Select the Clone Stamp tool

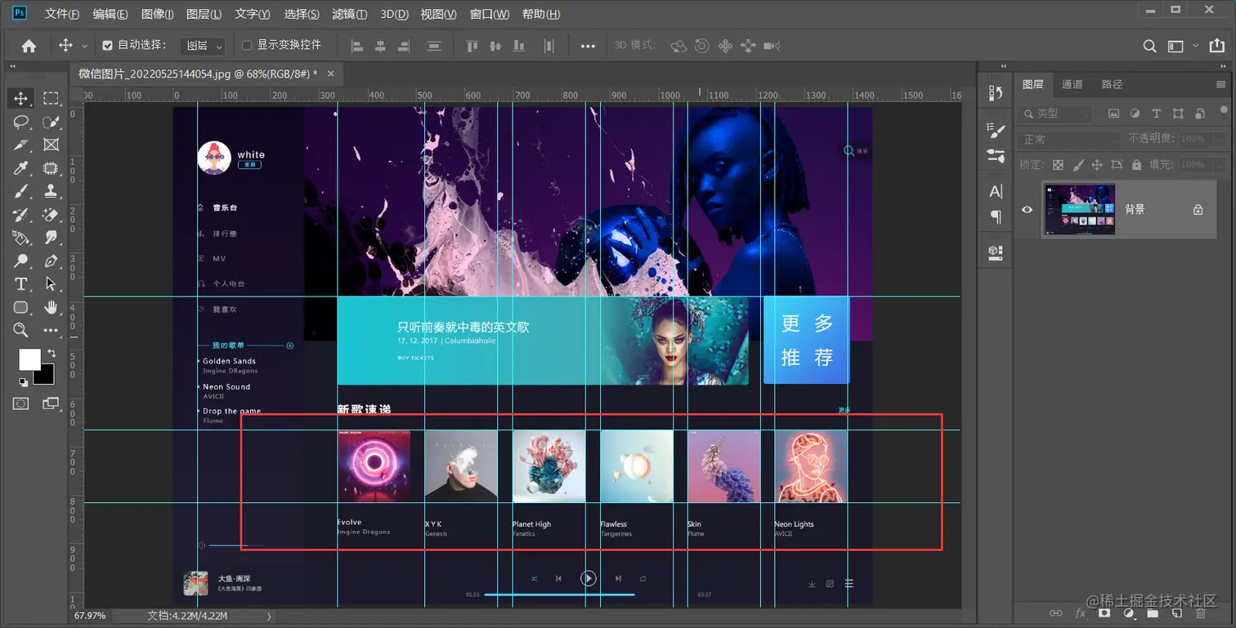[51, 191]
